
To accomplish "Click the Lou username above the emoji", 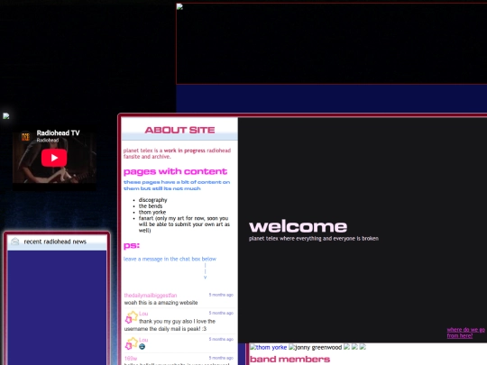I will [143, 340].
